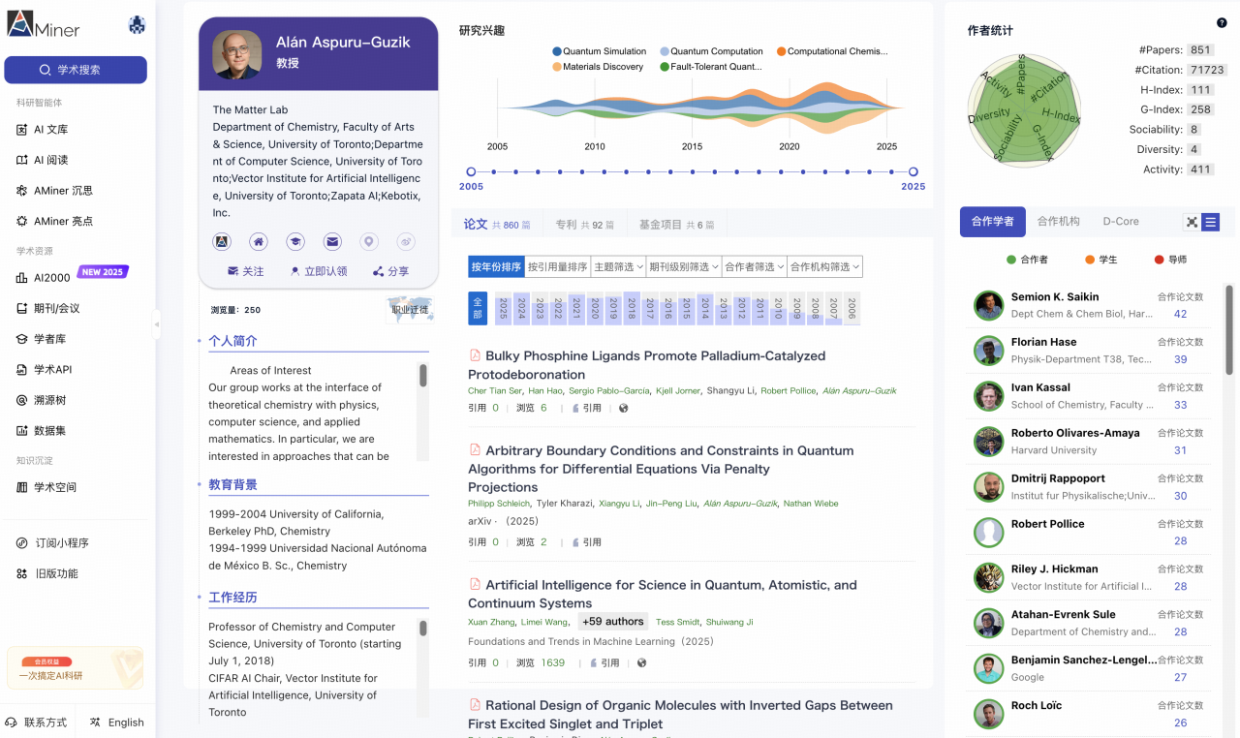Switch language to English
The image size is (1240, 738).
coord(116,723)
